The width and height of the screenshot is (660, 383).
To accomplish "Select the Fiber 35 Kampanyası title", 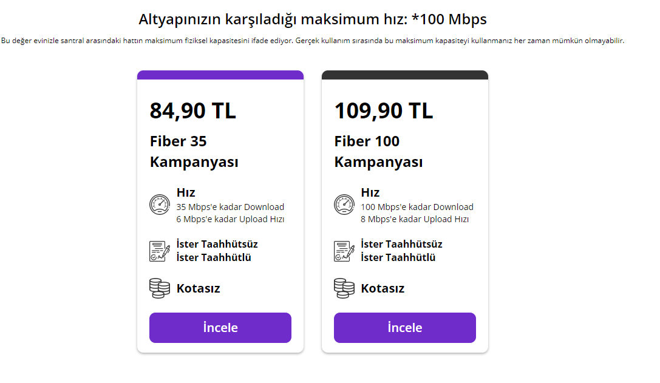I will point(194,152).
